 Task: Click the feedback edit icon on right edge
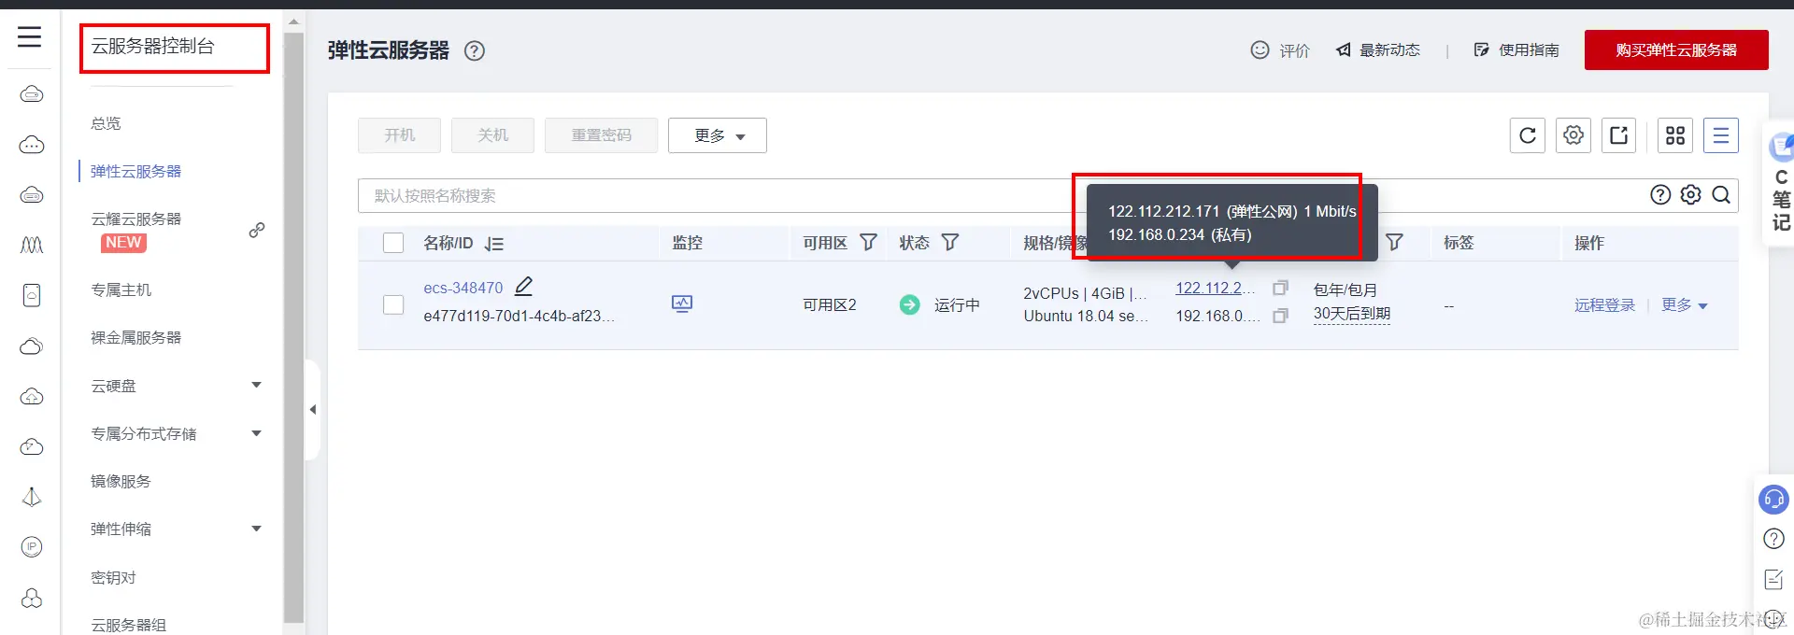[x=1773, y=580]
